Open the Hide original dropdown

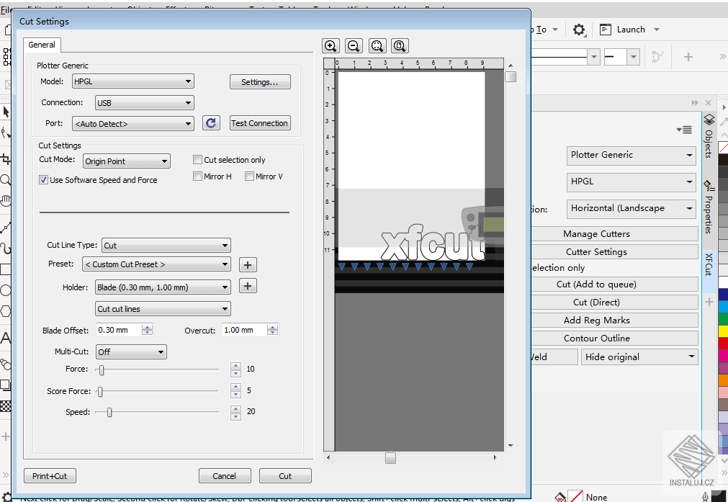639,357
